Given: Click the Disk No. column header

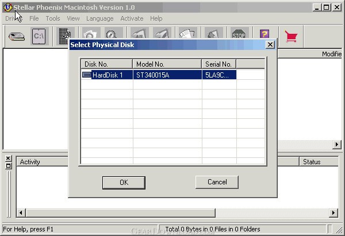Looking at the screenshot, I should 106,64.
